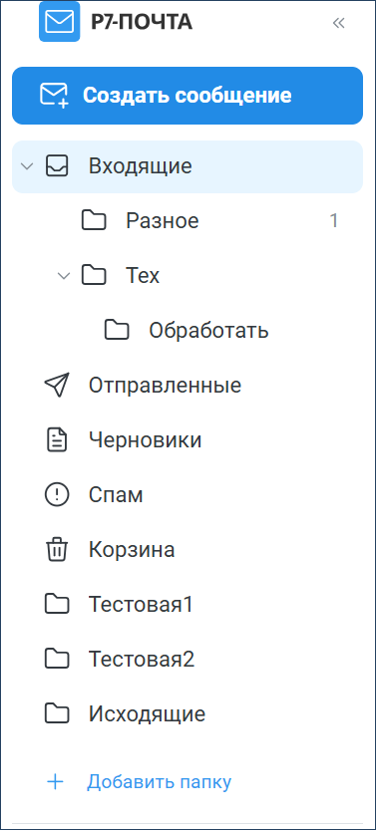
Task: Click the Входящие inbox tray icon
Action: [x=57, y=166]
